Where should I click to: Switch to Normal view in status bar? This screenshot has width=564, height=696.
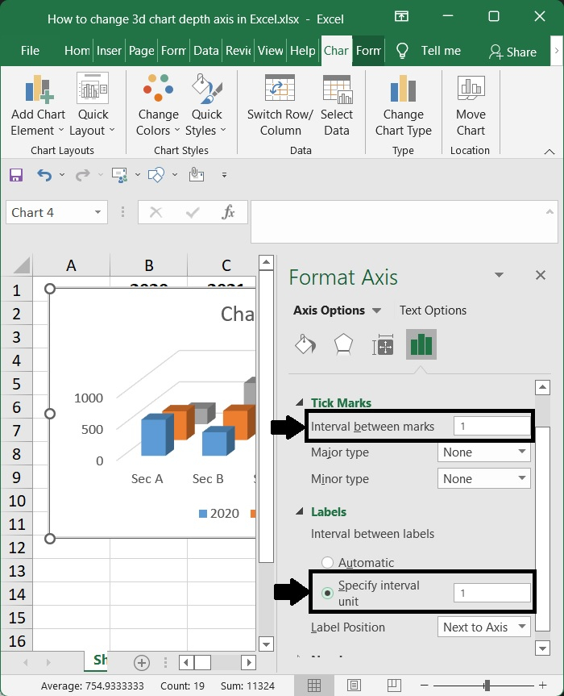click(314, 686)
